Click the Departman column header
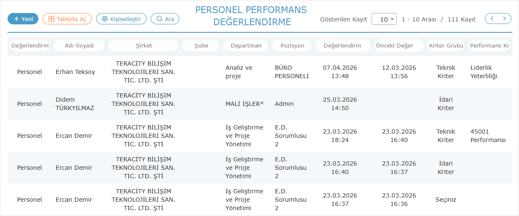 [246, 45]
